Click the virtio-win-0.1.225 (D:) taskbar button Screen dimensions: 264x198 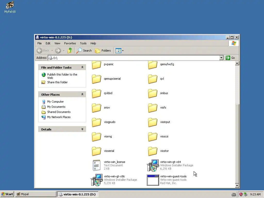[78, 194]
